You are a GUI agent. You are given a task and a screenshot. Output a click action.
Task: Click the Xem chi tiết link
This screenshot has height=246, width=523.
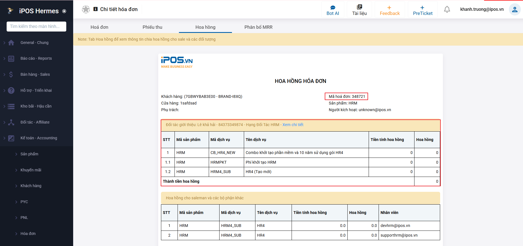(x=293, y=125)
